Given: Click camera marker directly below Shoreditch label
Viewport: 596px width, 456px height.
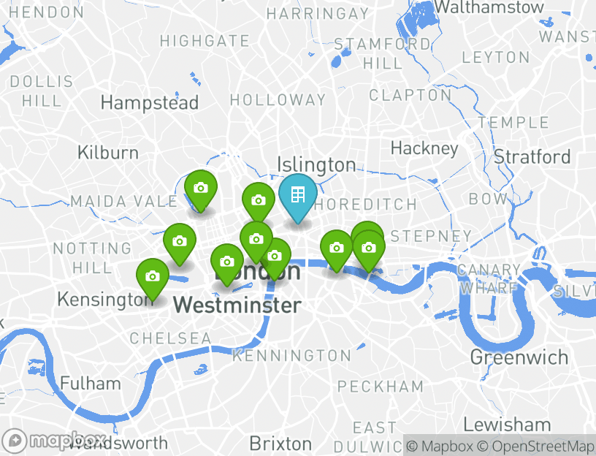Looking at the screenshot, I should 337,248.
